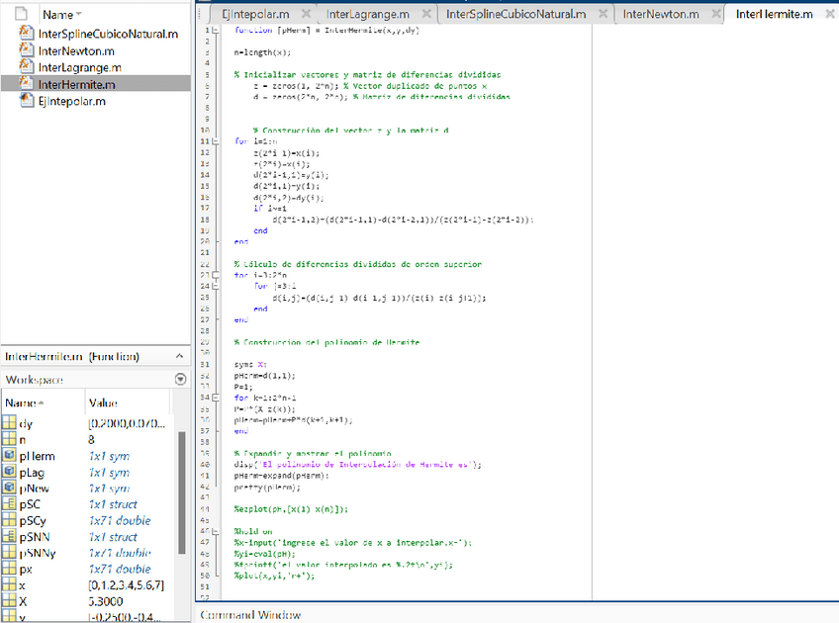Viewport: 839px width, 623px height.
Task: Click the dy variable grid icon
Action: (9, 424)
